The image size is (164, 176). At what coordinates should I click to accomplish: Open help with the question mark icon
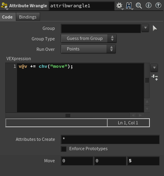(158, 6)
